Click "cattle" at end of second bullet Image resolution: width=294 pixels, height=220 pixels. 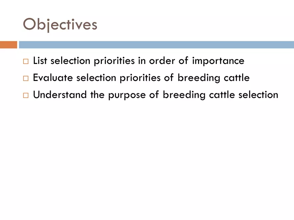tap(237, 78)
